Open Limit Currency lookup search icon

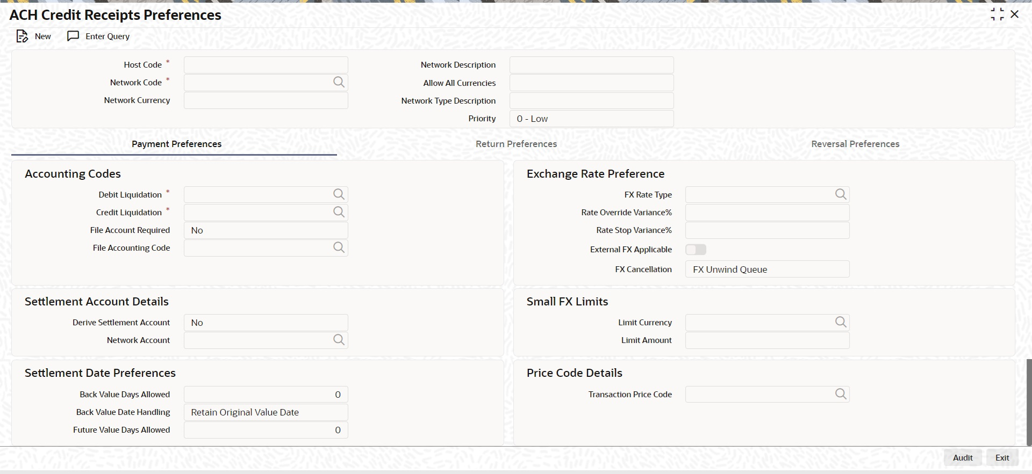(841, 322)
